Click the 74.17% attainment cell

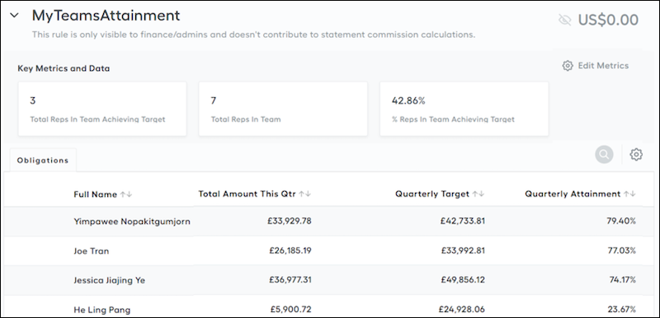[x=623, y=280]
